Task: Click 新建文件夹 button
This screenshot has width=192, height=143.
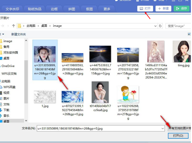Action: point(19,34)
